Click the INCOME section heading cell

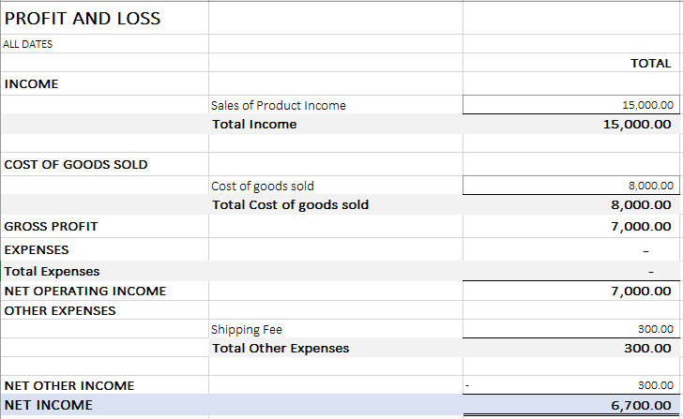[x=32, y=84]
